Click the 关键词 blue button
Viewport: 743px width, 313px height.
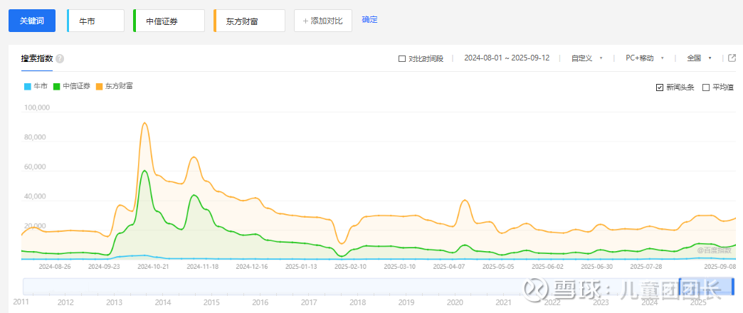pyautogui.click(x=31, y=21)
